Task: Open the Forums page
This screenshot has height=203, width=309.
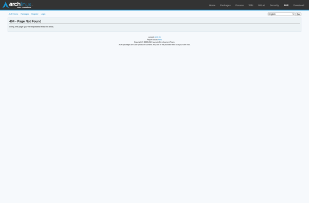Action: 239,5
